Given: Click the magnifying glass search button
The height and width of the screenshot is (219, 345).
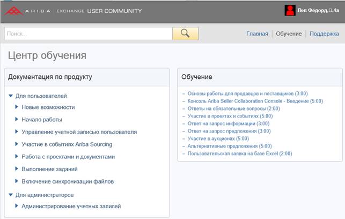Looking at the screenshot, I should (x=185, y=33).
